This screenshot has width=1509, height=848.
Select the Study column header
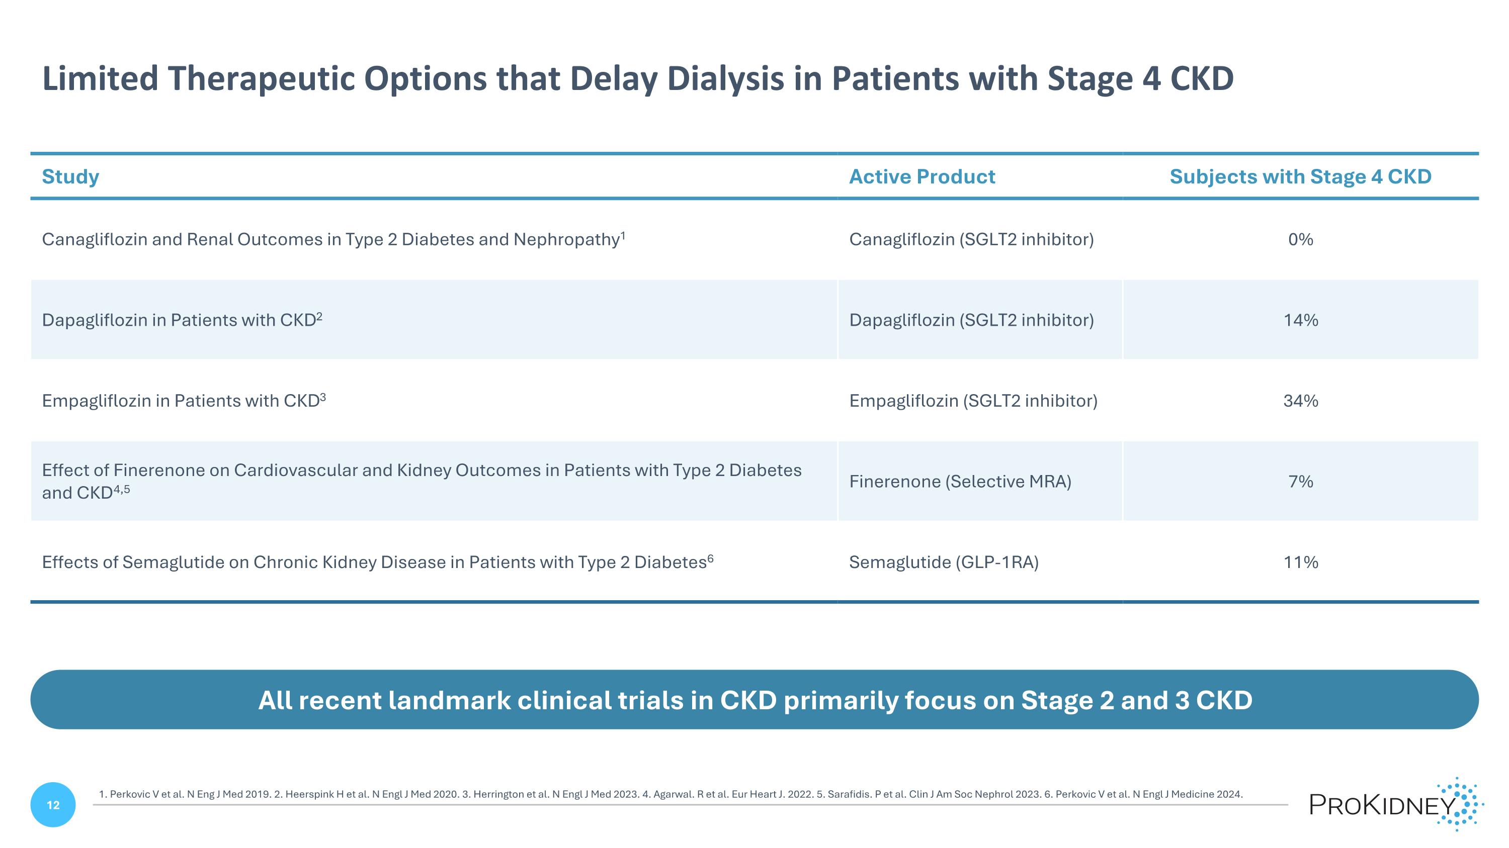point(71,176)
